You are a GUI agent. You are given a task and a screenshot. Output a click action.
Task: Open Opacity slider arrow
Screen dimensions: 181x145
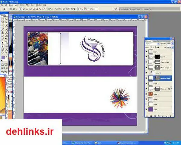[x=172, y=44]
